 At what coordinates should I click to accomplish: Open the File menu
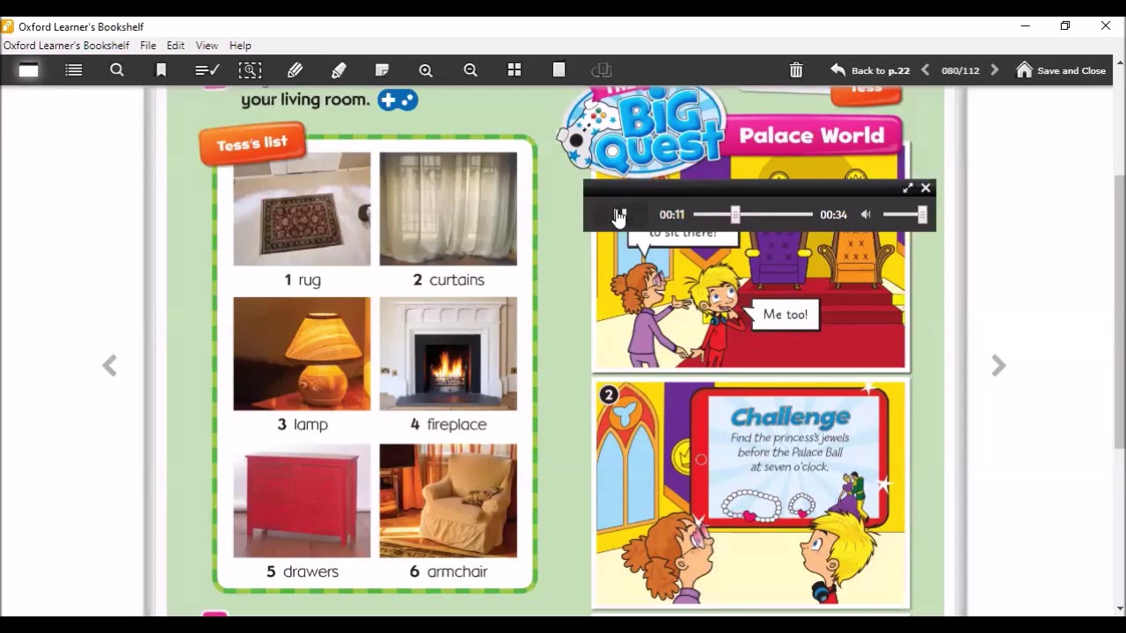(x=148, y=46)
